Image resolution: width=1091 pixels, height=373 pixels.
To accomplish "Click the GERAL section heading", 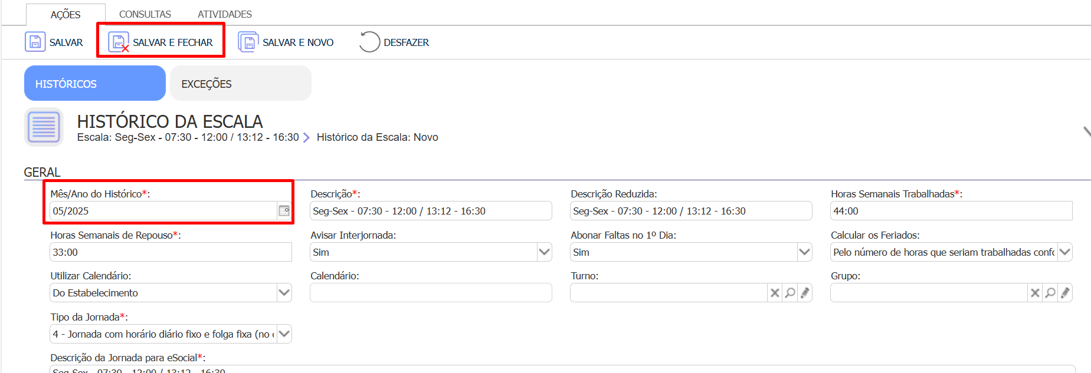I will [42, 172].
